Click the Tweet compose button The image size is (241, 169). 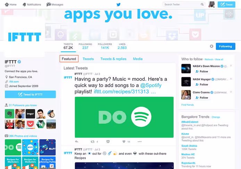coord(226,5)
